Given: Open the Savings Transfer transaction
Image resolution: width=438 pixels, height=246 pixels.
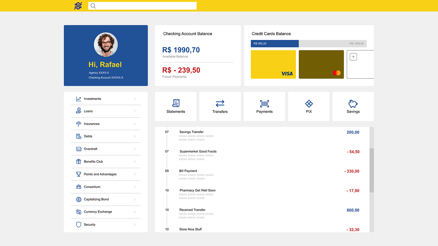Looking at the screenshot, I should pos(191,132).
